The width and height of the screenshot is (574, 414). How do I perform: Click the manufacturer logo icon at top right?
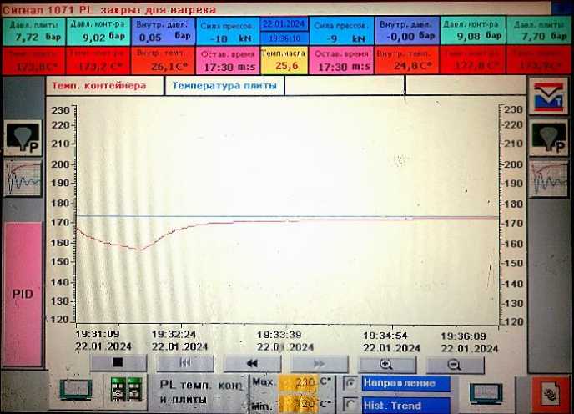(x=548, y=97)
